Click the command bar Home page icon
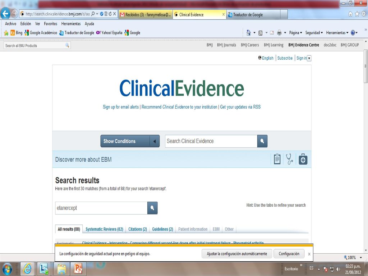368x276 pixels. click(x=249, y=33)
